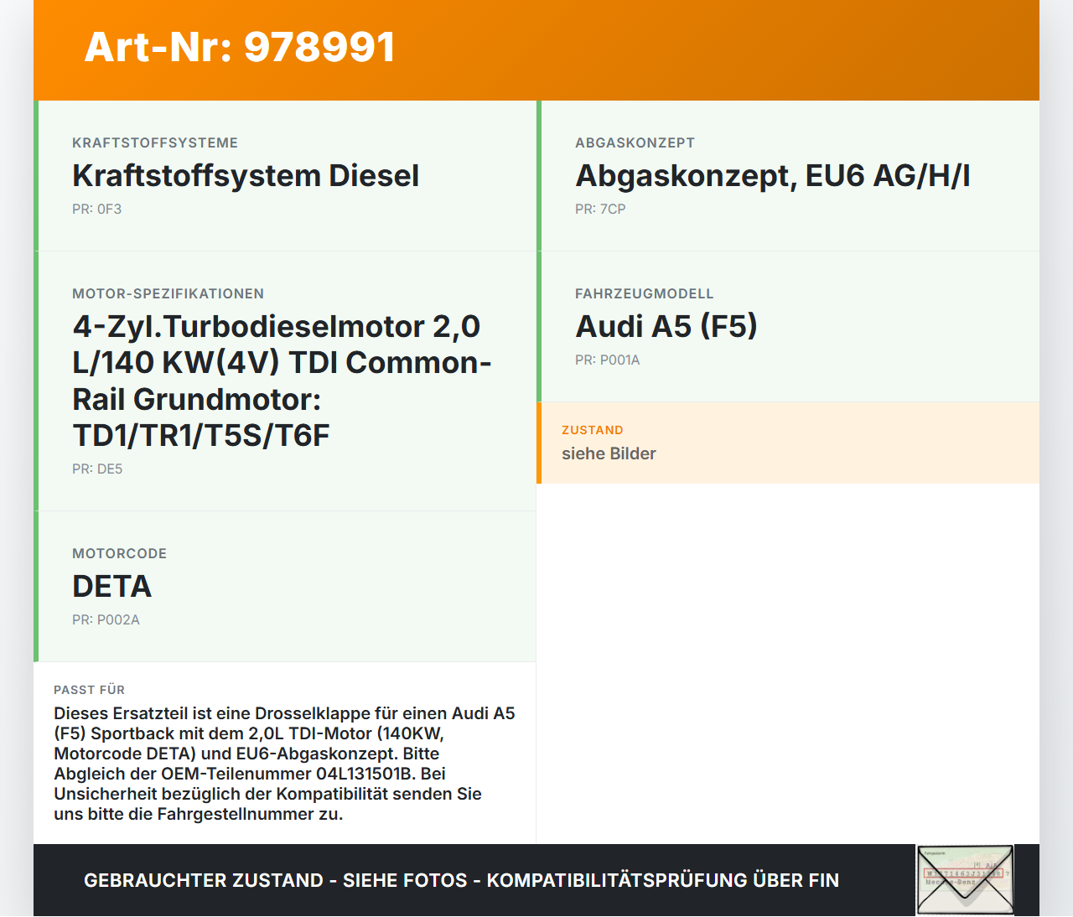
Task: Click the Fahrgestellnummer envelope thumbnail
Action: tap(964, 879)
